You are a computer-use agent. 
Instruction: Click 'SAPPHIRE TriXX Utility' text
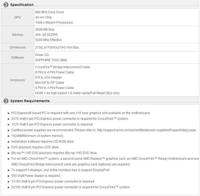[51, 60]
